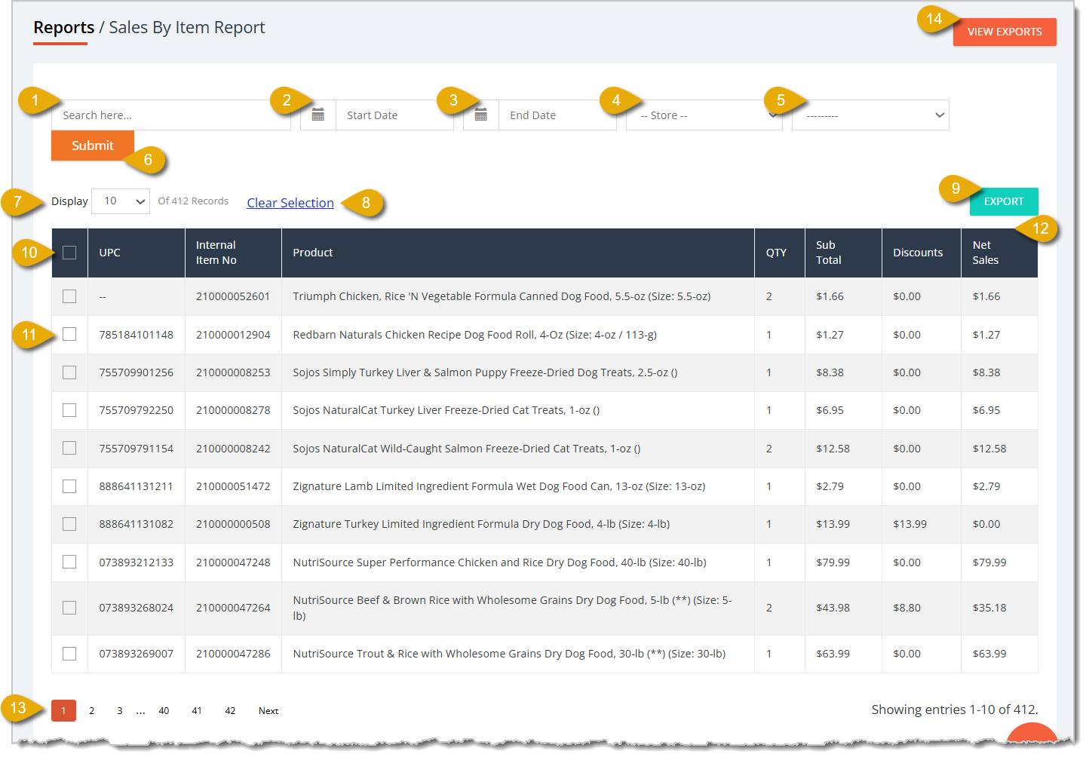Viewport: 1086px width, 757px height.
Task: Submit the report filters
Action: pyautogui.click(x=93, y=146)
